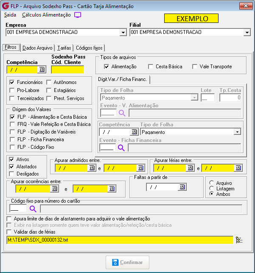This screenshot has height=273, width=255.
Task: Open the lower Tipo de Folha Pagamento dropdown
Action: (x=238, y=132)
